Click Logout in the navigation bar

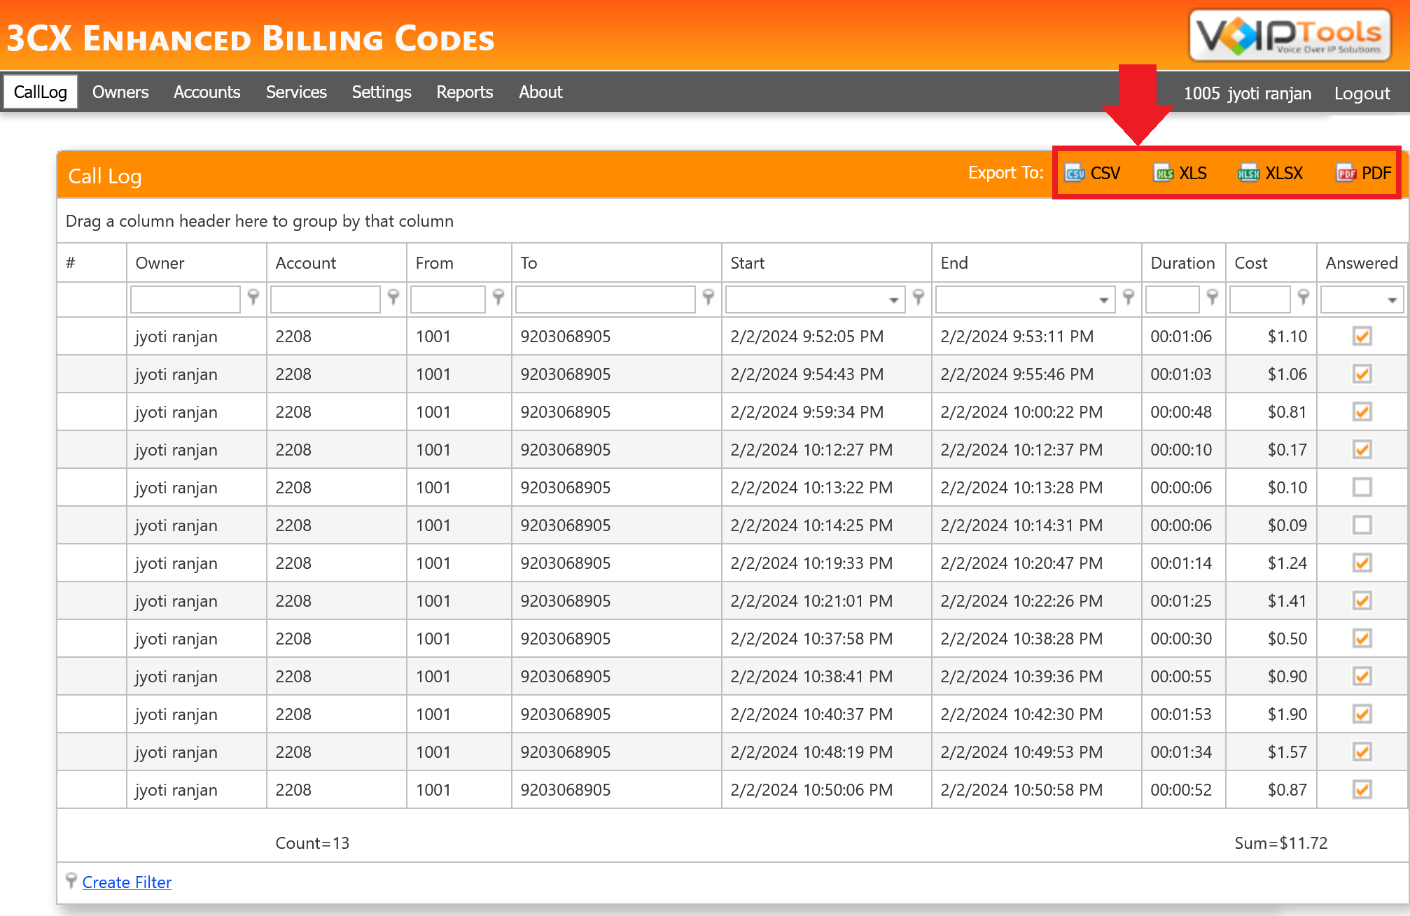coord(1361,92)
